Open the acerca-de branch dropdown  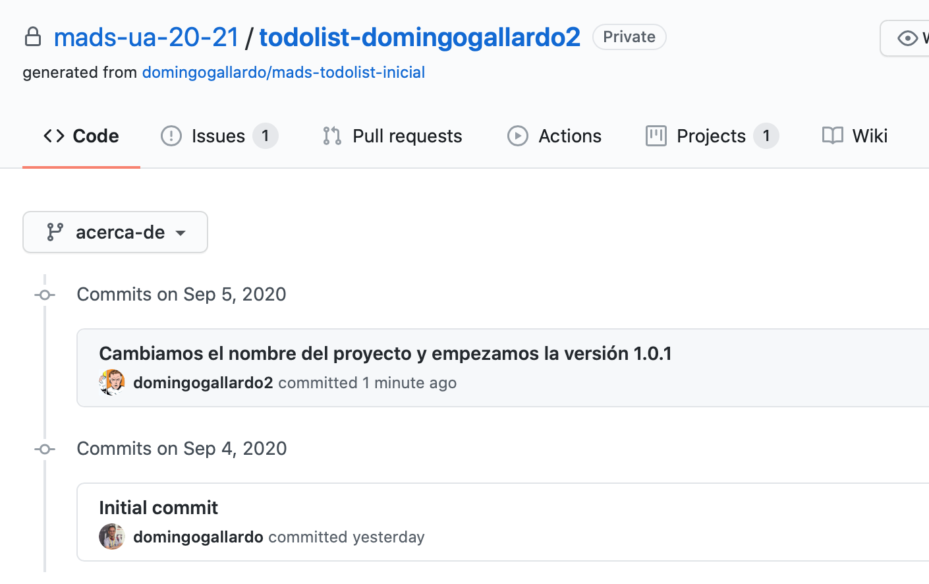[x=115, y=232]
